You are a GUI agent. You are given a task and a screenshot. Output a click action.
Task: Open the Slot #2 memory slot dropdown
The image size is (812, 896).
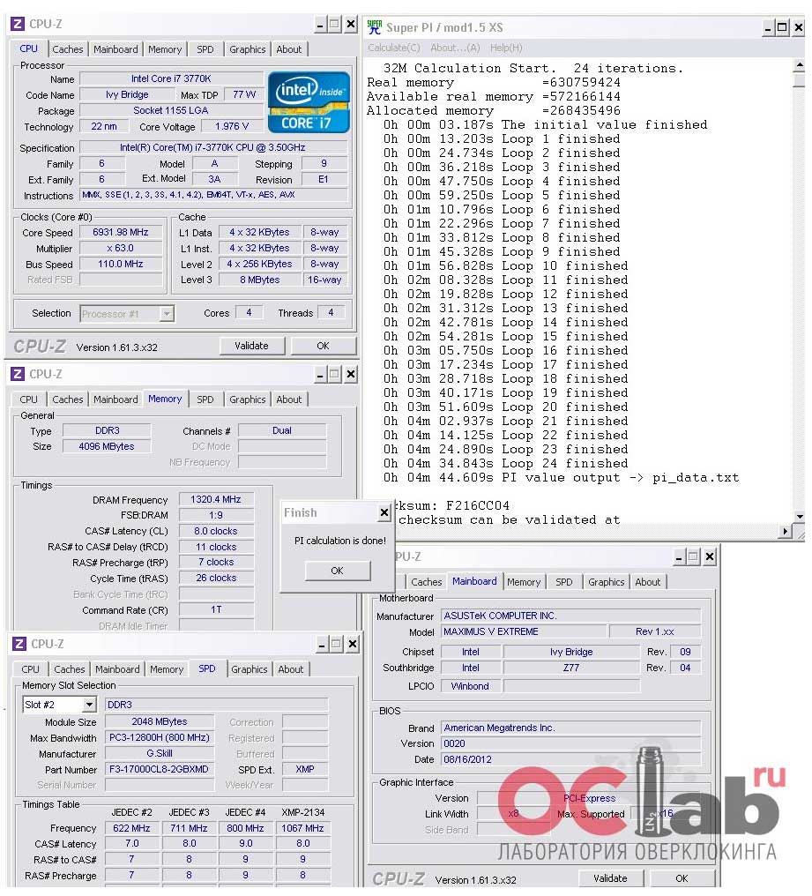pos(89,705)
